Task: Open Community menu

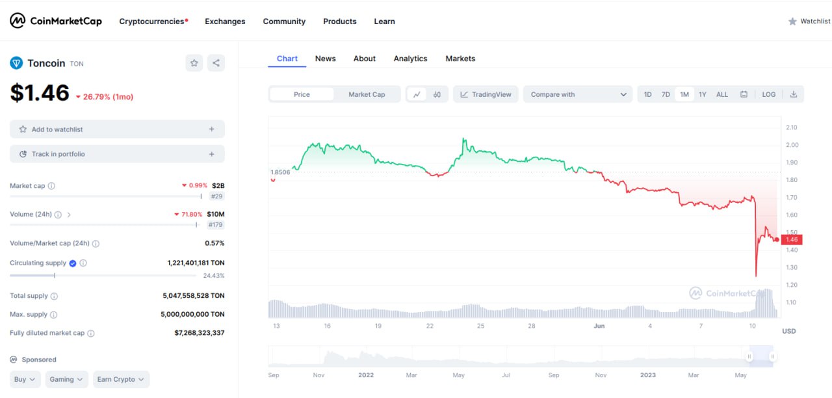Action: (284, 21)
